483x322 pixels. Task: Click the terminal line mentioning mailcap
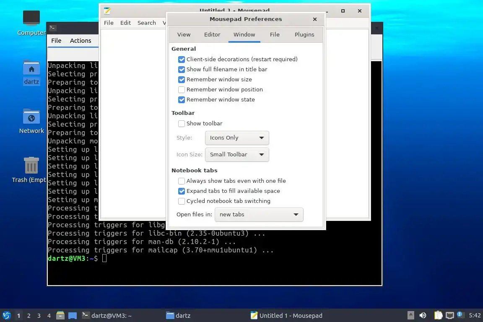(x=161, y=250)
